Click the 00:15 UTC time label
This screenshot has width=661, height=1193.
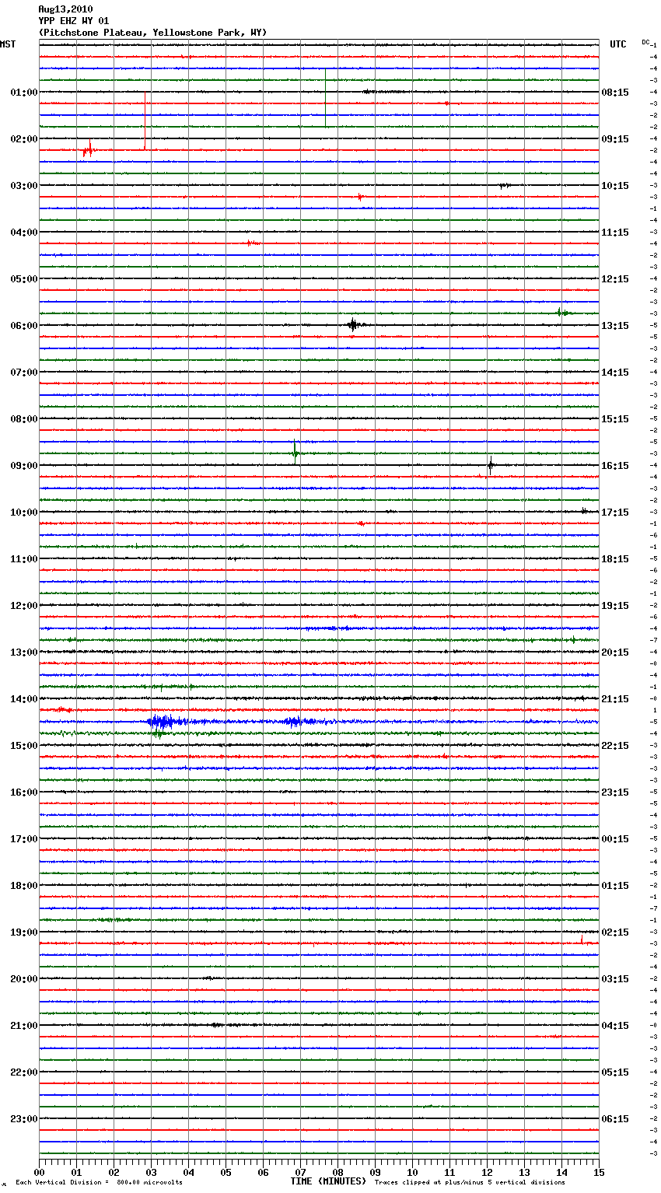pos(615,839)
